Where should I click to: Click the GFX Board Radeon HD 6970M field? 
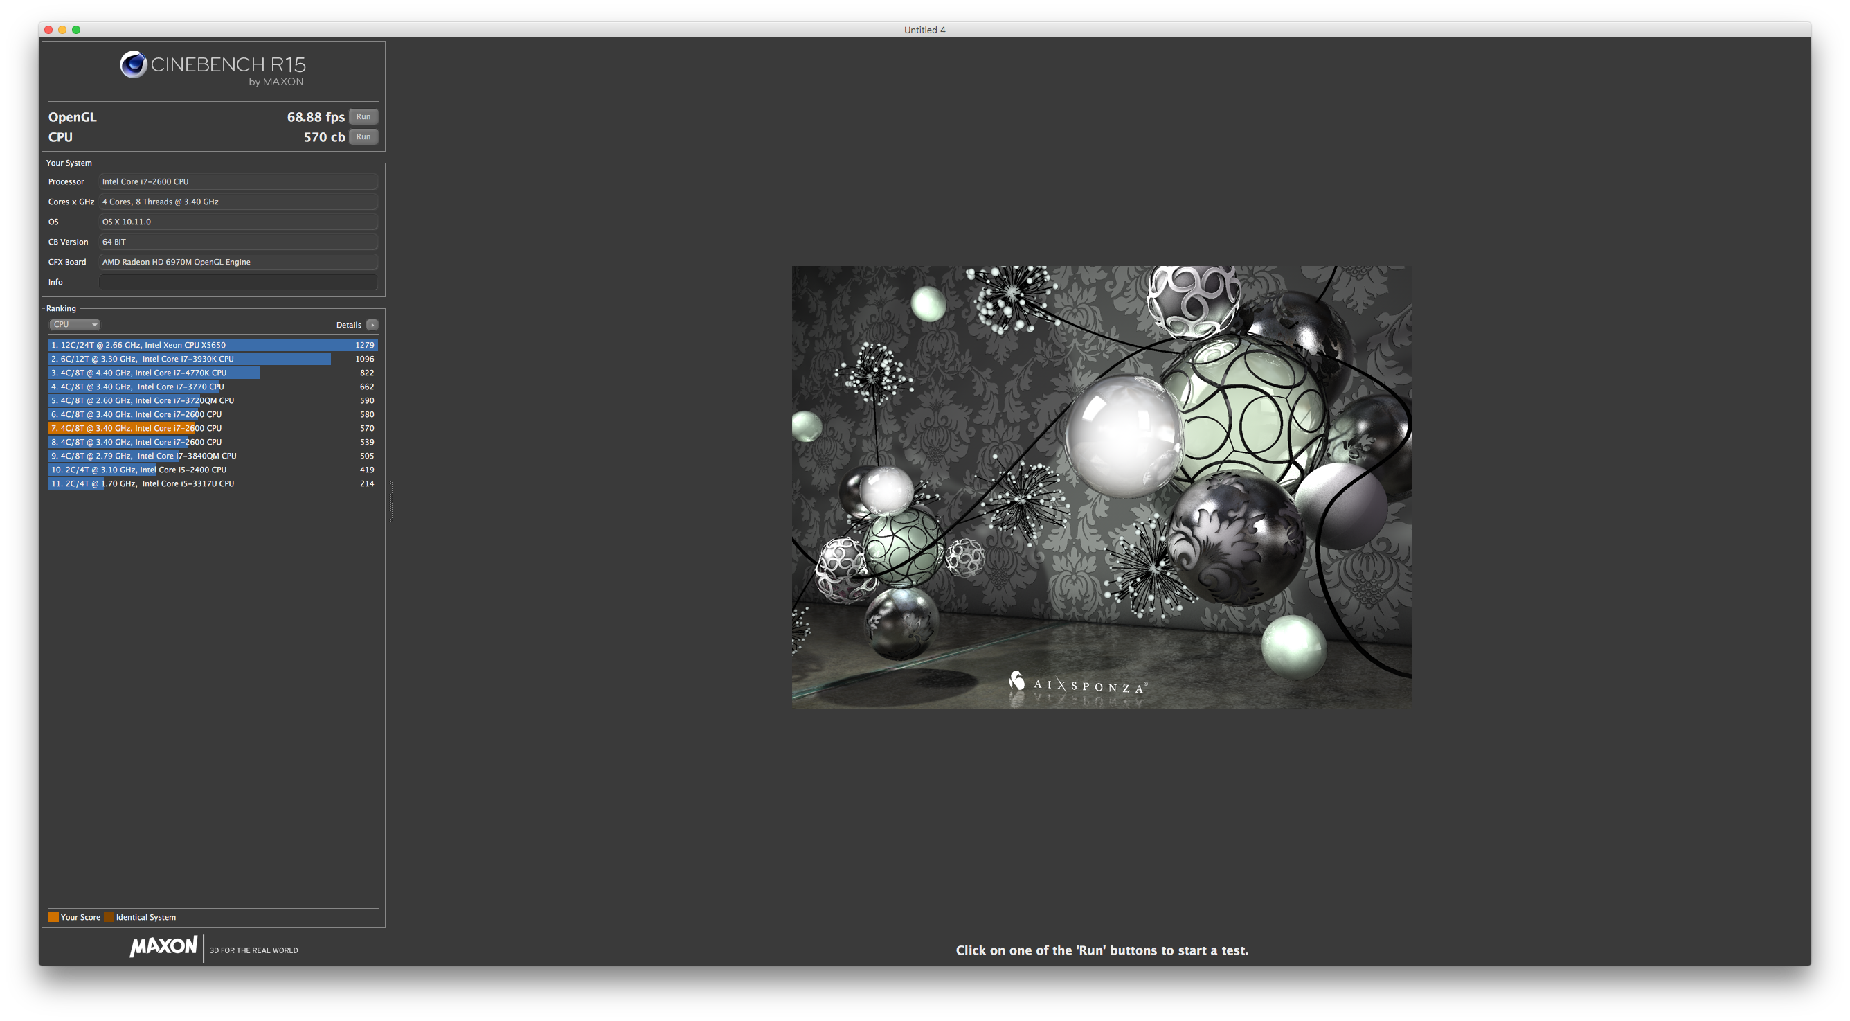237,263
